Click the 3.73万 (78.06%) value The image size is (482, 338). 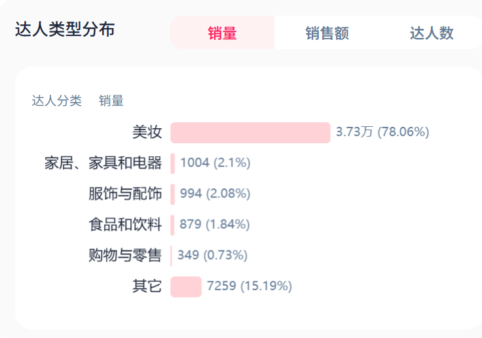coord(382,132)
